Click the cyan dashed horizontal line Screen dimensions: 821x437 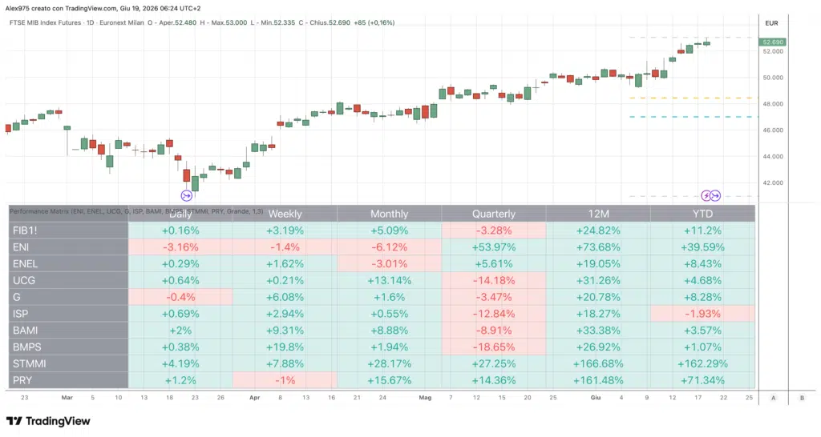694,117
